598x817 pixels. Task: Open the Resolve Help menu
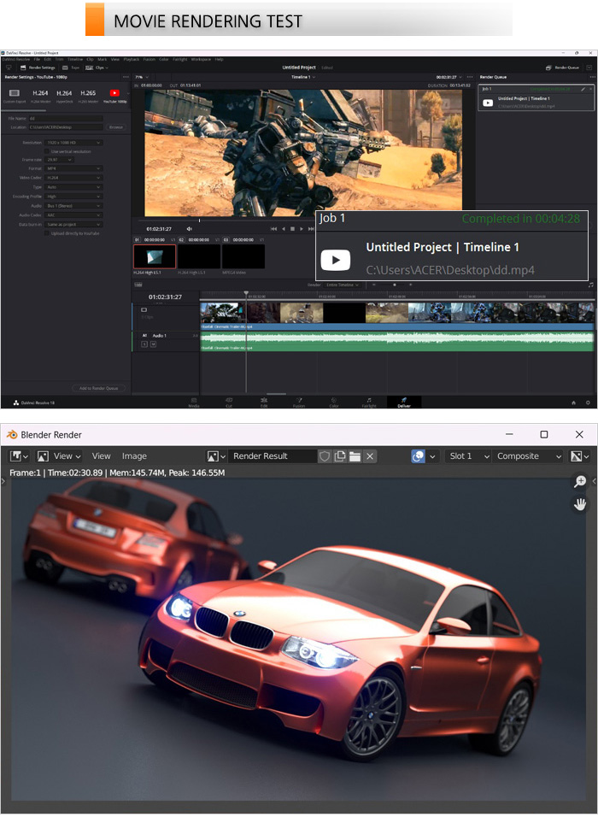click(x=220, y=60)
